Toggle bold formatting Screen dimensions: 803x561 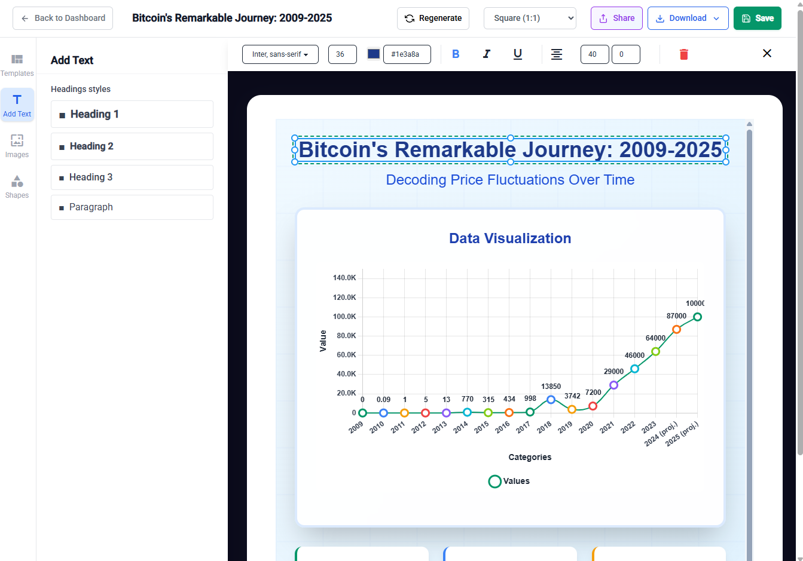click(456, 54)
